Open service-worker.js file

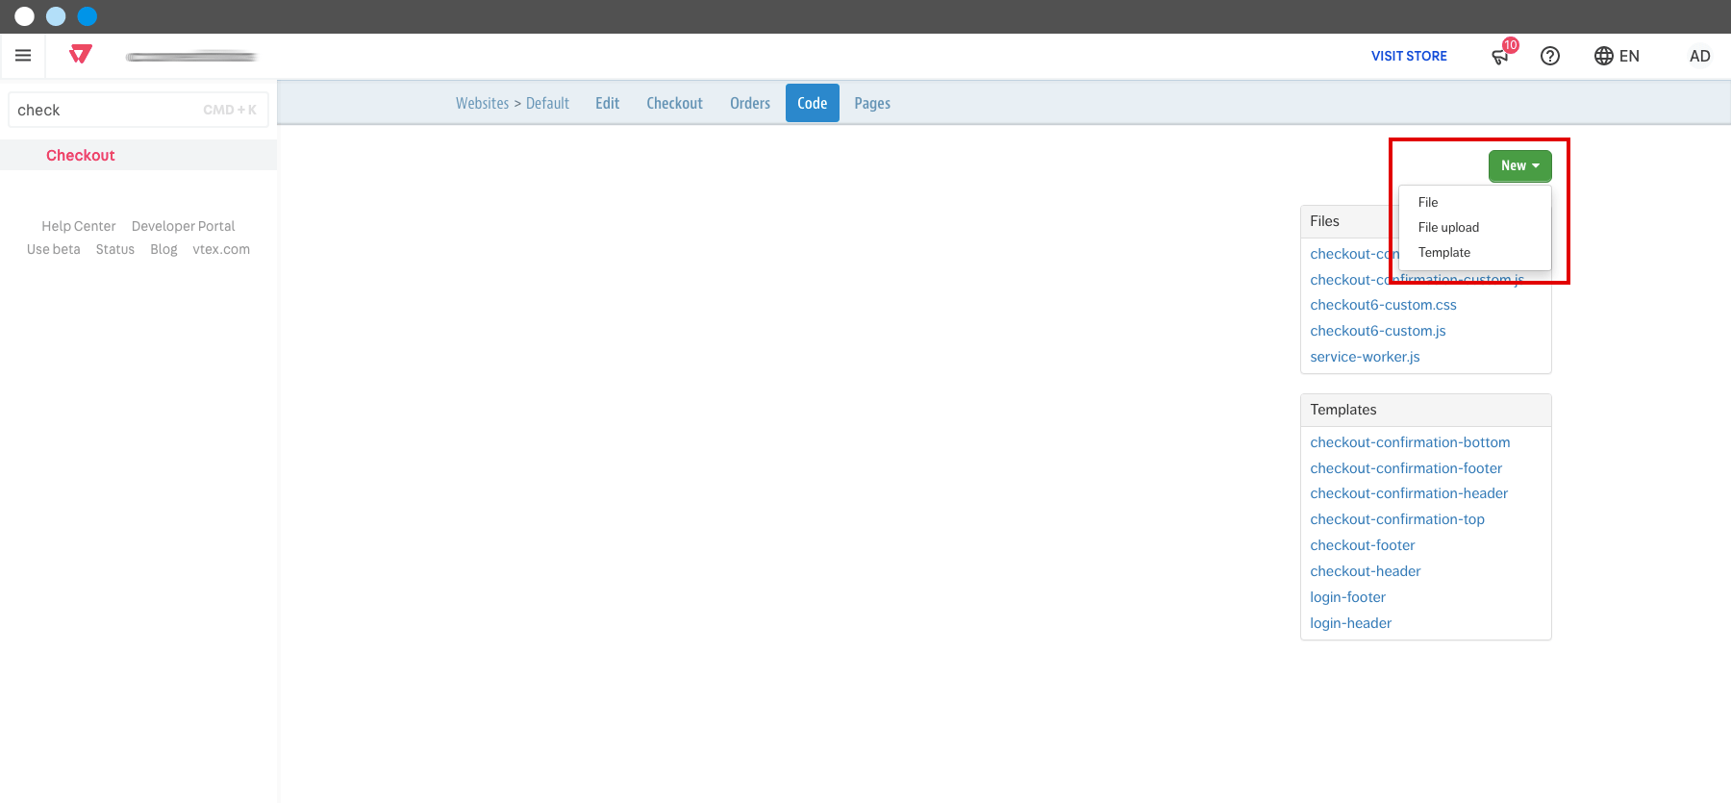[x=1365, y=357]
